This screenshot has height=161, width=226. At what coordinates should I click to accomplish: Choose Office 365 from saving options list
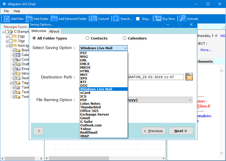(104, 111)
